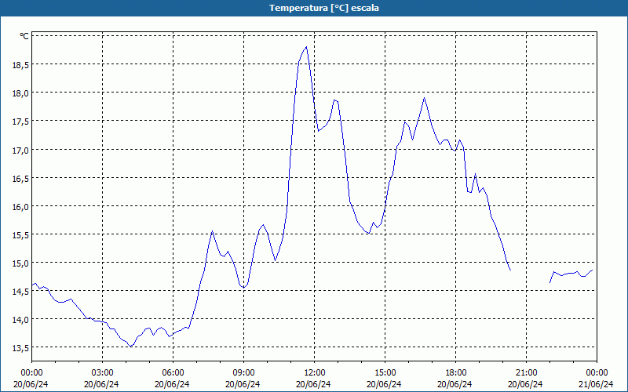This screenshot has height=392, width=628.
Task: Click the 03:00 time axis label
Action: coord(102,373)
